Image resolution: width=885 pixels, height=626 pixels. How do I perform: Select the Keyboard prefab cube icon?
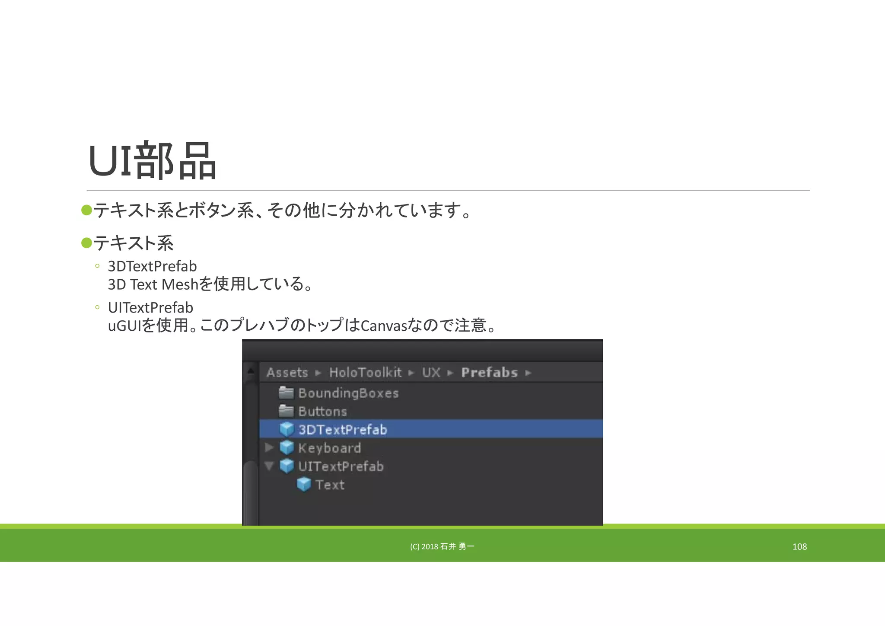[x=287, y=447]
